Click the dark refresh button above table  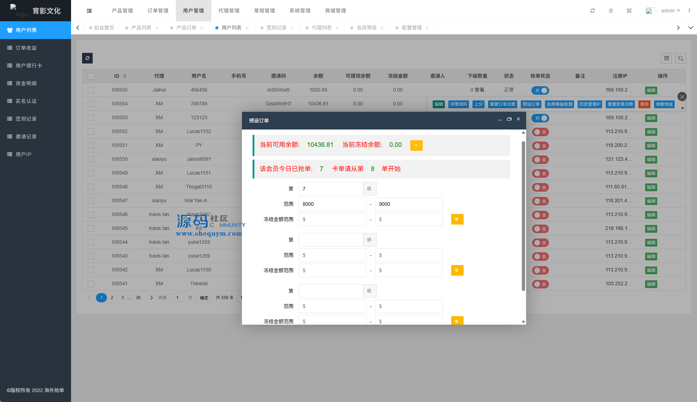(x=87, y=58)
